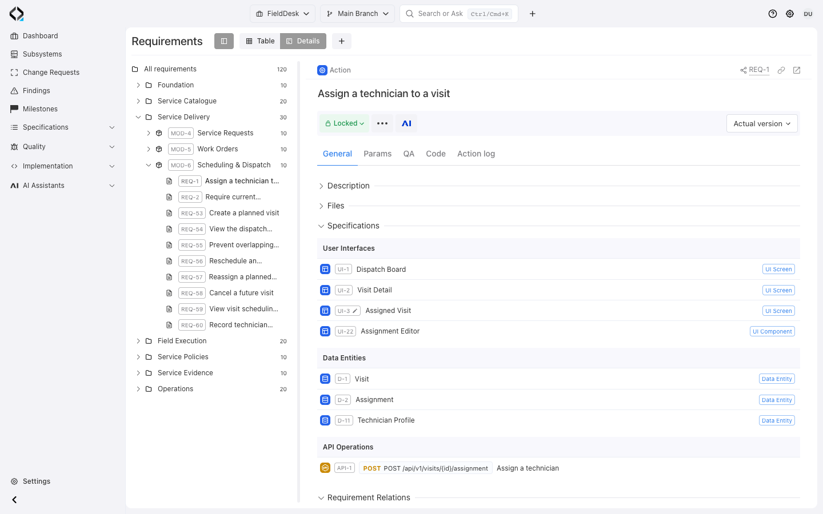Image resolution: width=823 pixels, height=514 pixels.
Task: Click the POST /api/v1/visits/{id}/assignment endpoint
Action: click(426, 468)
